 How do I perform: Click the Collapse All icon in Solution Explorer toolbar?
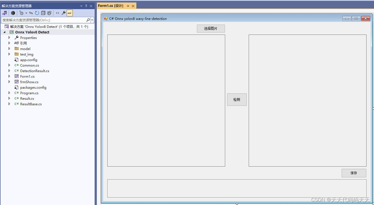click(43, 13)
